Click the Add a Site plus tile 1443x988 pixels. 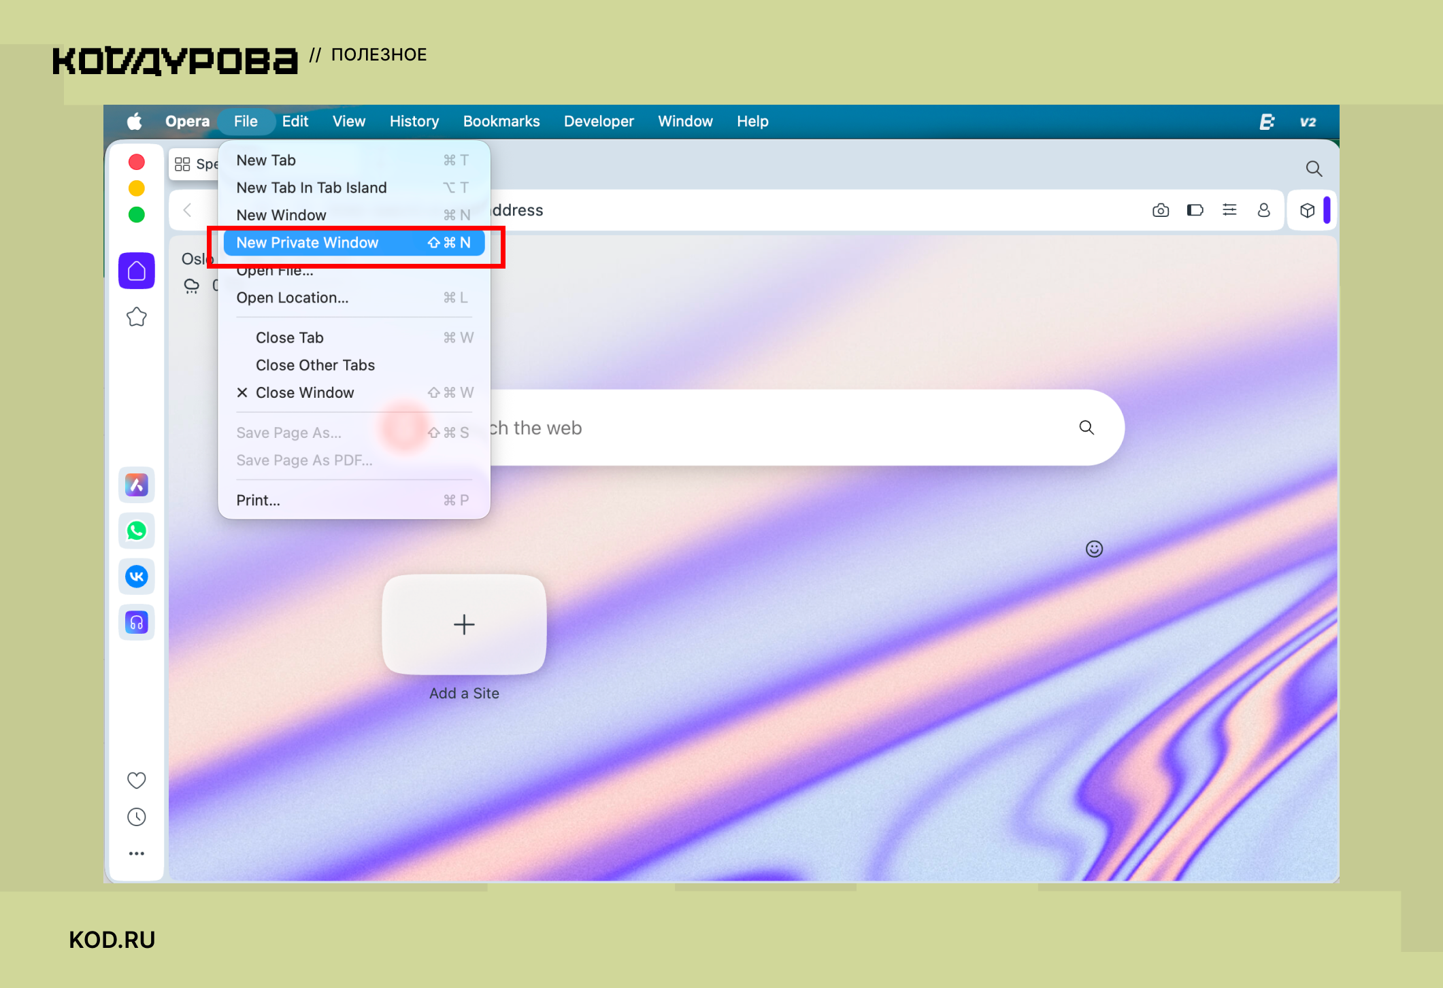click(464, 624)
